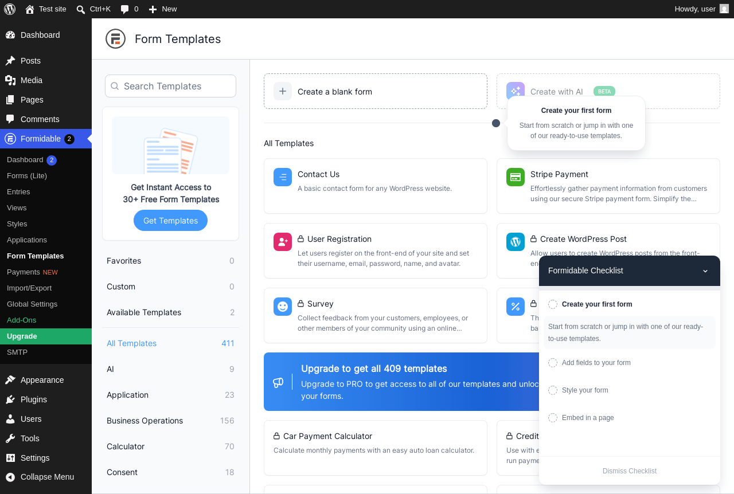Image resolution: width=734 pixels, height=494 pixels.
Task: Open SMTP submenu item
Action: click(x=46, y=352)
